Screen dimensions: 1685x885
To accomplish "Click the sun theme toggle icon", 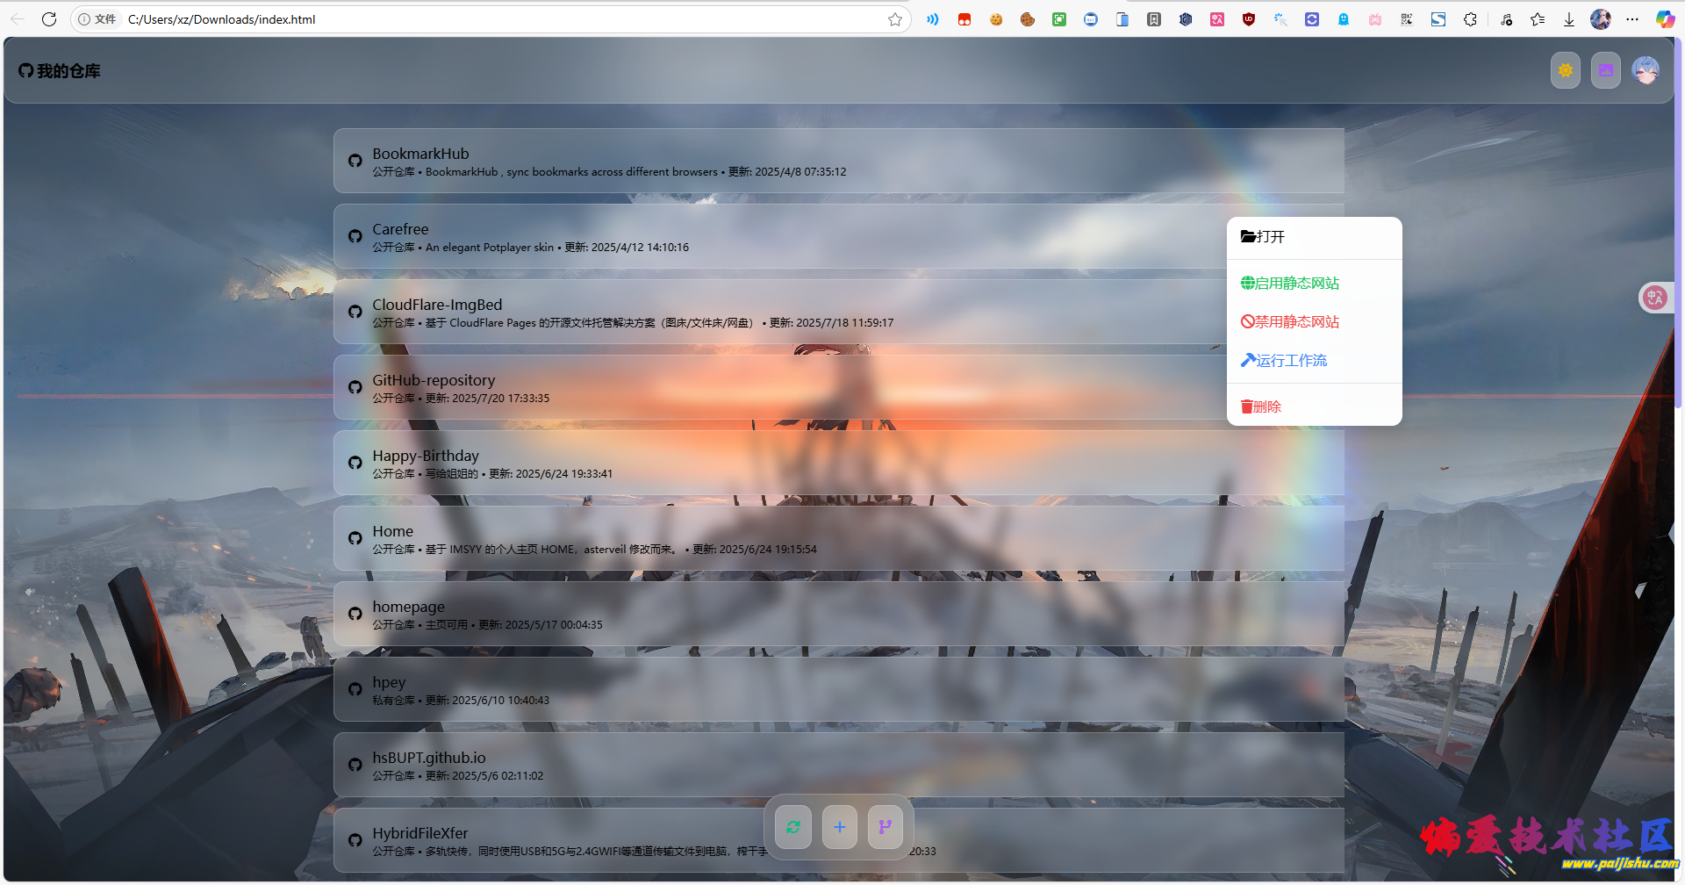I will (1565, 71).
